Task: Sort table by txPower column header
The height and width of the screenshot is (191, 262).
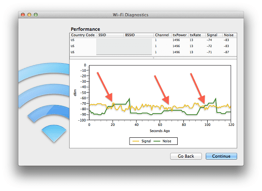Action: pos(180,35)
